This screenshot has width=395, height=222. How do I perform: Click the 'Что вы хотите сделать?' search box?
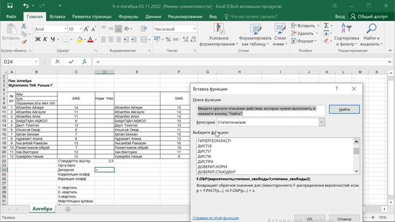click(x=251, y=17)
